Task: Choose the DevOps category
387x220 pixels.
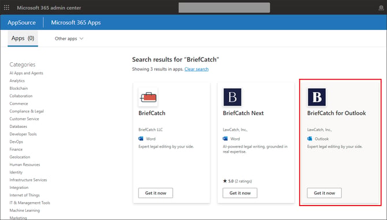Action: click(x=16, y=142)
